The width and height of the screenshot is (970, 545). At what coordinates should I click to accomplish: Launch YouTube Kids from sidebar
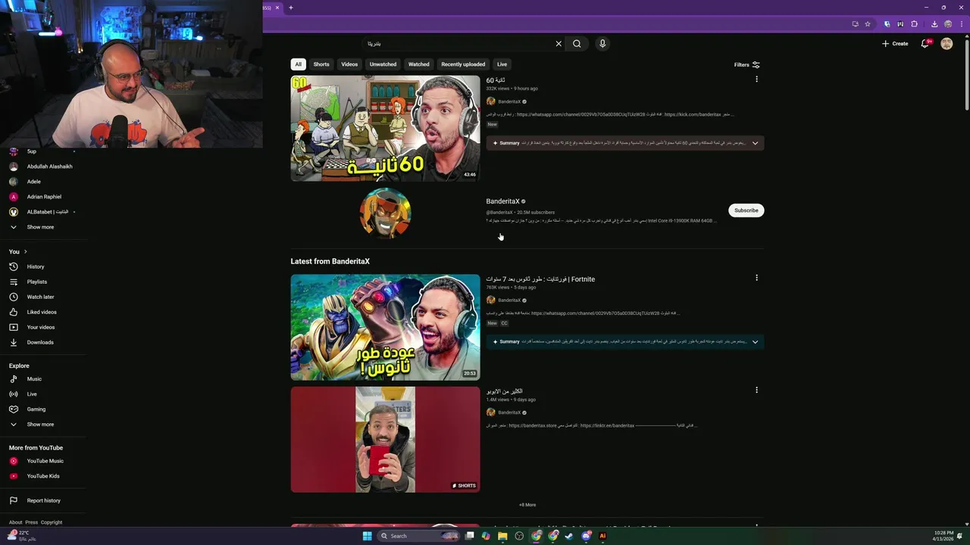click(43, 476)
